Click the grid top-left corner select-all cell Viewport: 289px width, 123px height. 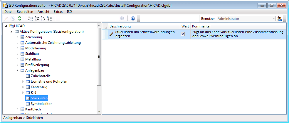click(105, 26)
